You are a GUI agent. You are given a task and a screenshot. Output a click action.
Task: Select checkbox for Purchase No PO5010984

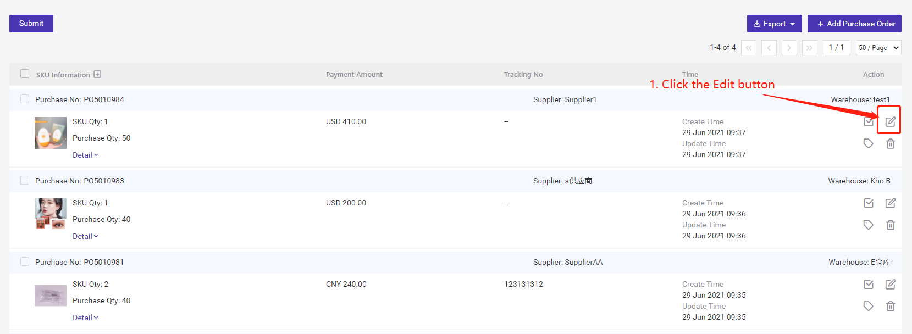click(x=25, y=99)
